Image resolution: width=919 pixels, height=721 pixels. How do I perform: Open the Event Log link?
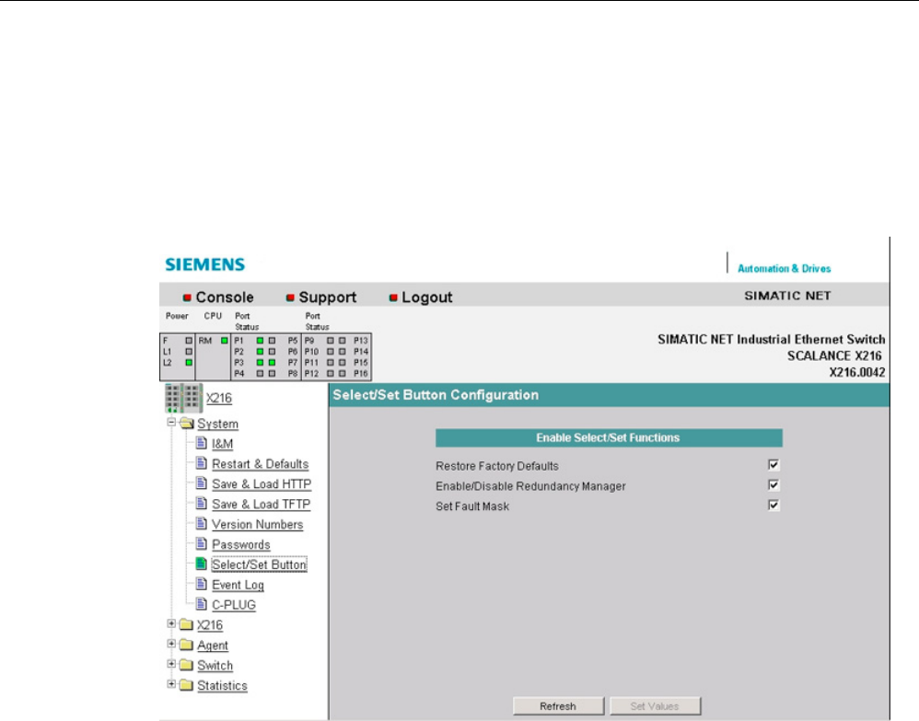(x=238, y=585)
